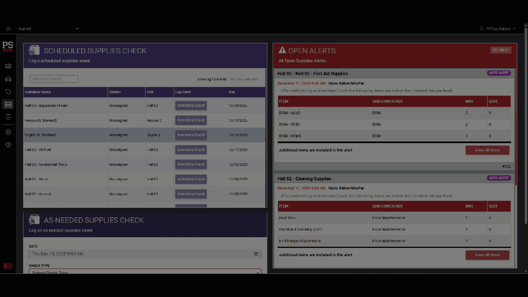View All Items for Cleaning Supplies alert
Image resolution: width=528 pixels, height=297 pixels.
[487, 255]
